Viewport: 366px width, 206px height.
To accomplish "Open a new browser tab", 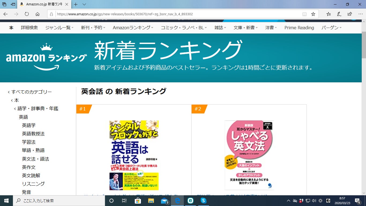I will click(76, 4).
